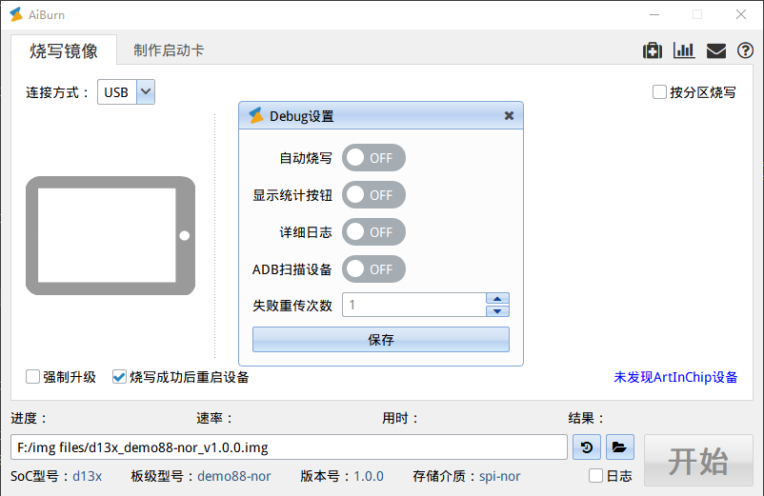Click the 板级型号 value demo88-nor
764x496 pixels.
234,476
